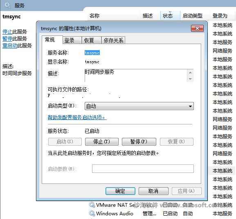
Task: Open the 依存关系 tab
Action: tap(113, 40)
